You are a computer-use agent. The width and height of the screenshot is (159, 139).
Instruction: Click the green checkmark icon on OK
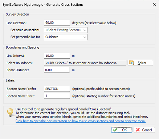pyautogui.click(x=115, y=130)
